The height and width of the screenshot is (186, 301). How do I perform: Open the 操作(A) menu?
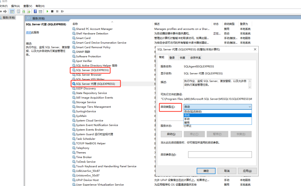[x=16, y=6]
